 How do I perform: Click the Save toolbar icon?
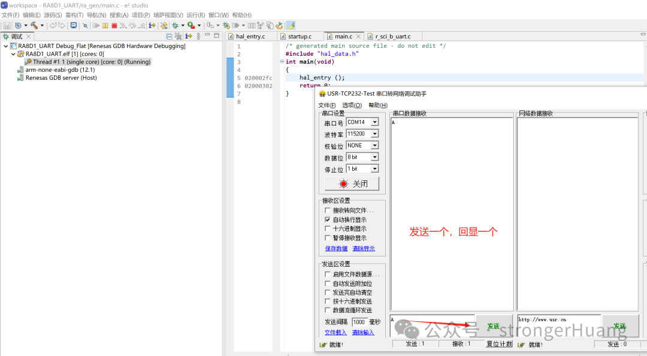pos(8,25)
